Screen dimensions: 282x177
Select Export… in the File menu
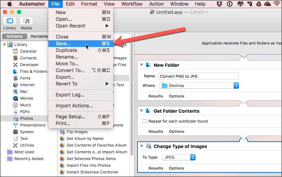(65, 77)
